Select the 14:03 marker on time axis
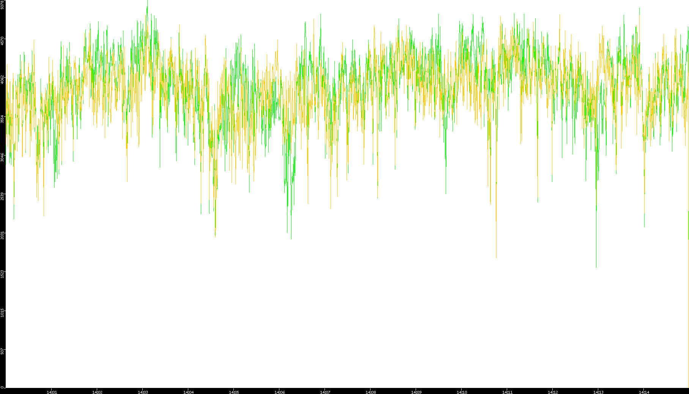Viewport: 689px width, 394px height. 143,392
